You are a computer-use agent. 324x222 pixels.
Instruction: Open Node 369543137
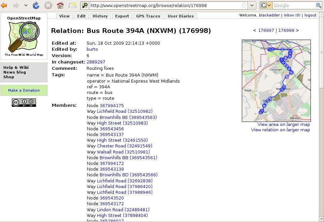click(x=112, y=135)
